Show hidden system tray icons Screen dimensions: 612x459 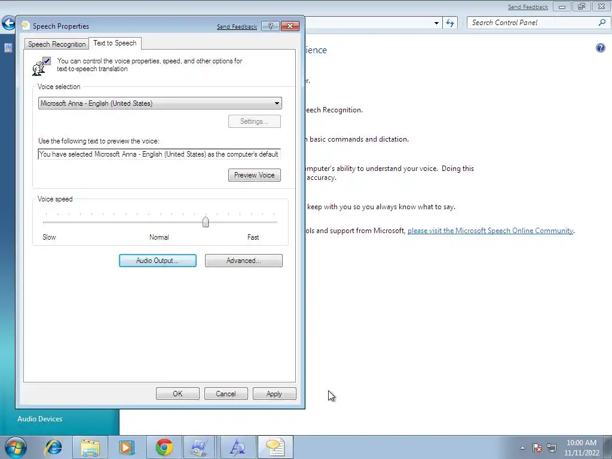tap(522, 448)
